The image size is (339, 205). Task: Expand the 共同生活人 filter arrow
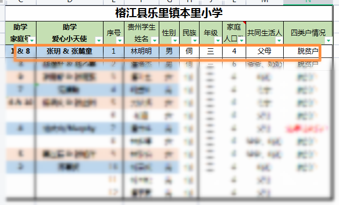tap(279, 40)
